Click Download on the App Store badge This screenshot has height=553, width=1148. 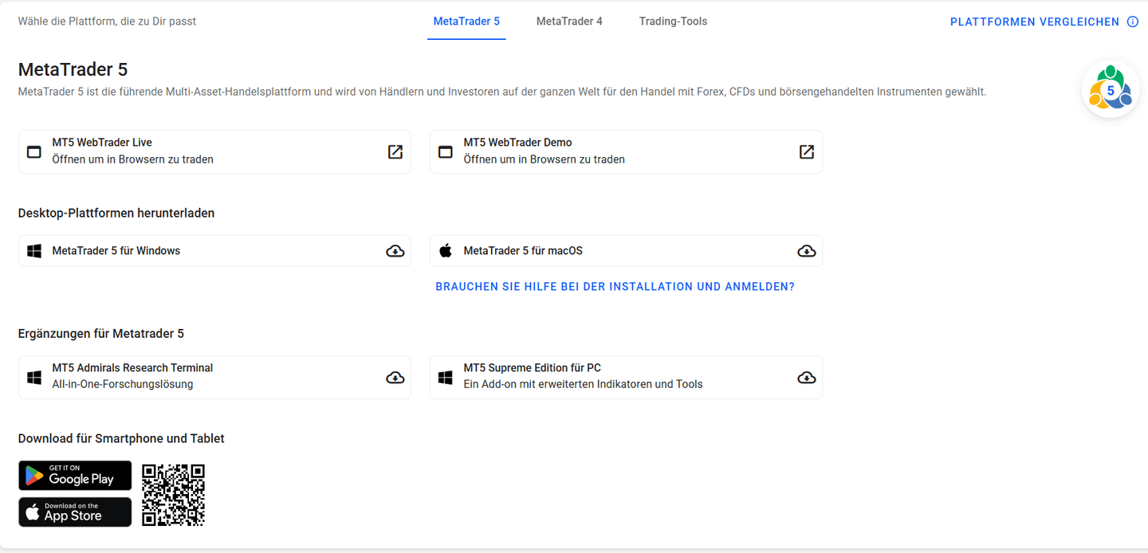75,512
